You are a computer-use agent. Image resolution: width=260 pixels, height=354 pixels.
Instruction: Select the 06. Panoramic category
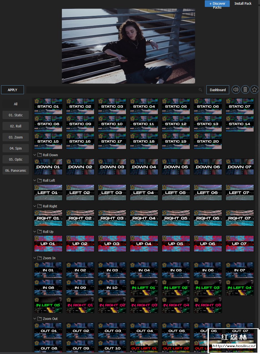(x=16, y=170)
